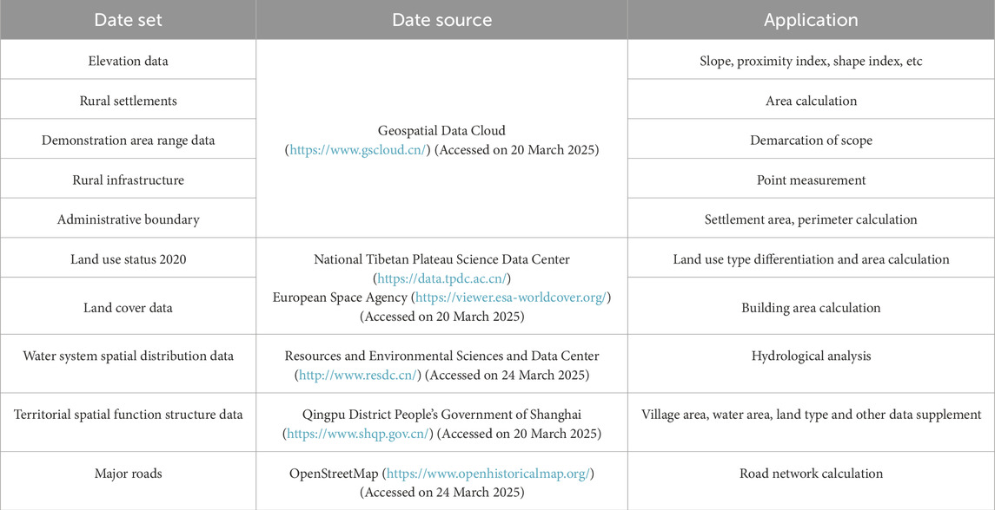Select the "Administrative boundary" cell
Viewport: 995px width, 510px height.
128,219
